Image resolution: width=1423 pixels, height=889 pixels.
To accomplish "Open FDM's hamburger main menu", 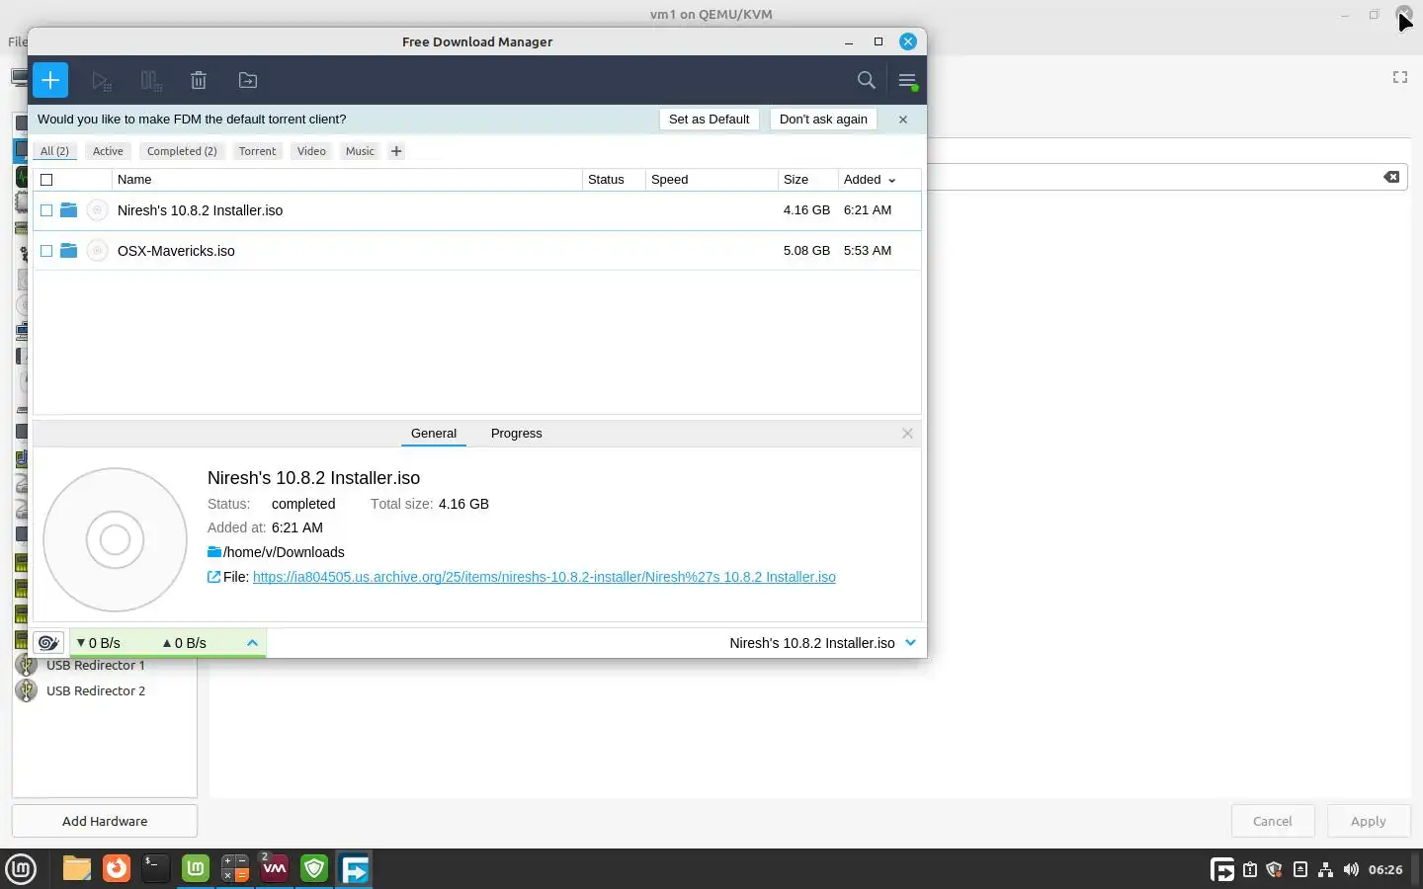I will (x=907, y=81).
